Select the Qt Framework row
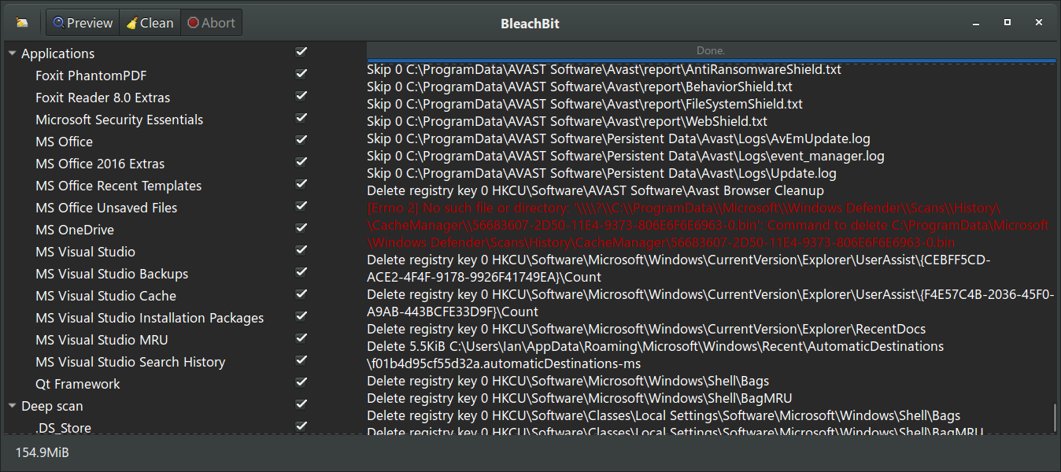The width and height of the screenshot is (1061, 472). (x=78, y=384)
